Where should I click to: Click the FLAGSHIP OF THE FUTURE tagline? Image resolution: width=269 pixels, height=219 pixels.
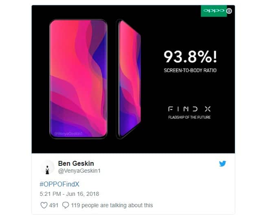[x=190, y=117]
